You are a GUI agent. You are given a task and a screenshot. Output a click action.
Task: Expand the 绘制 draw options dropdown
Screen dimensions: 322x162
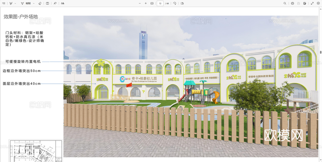34,3
